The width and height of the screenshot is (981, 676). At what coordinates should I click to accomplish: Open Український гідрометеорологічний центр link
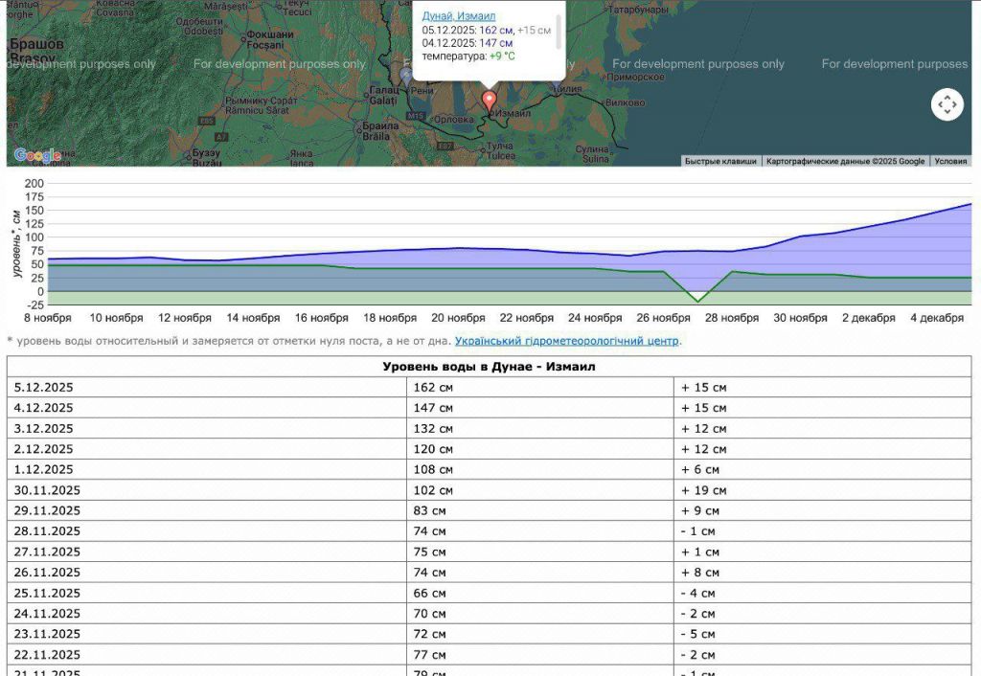566,341
